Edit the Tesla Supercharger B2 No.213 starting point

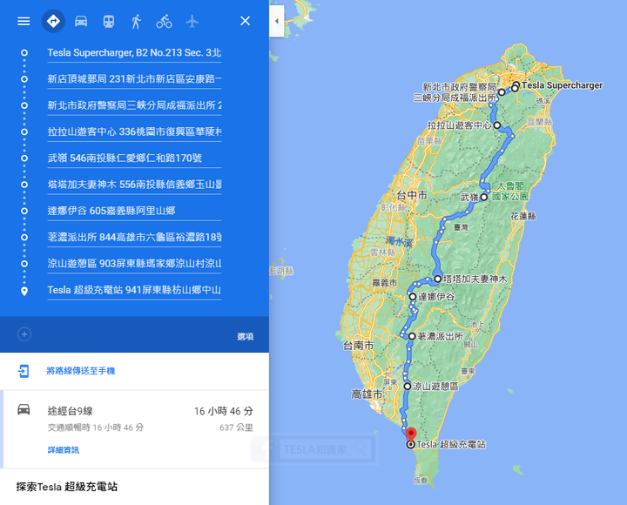(x=134, y=53)
